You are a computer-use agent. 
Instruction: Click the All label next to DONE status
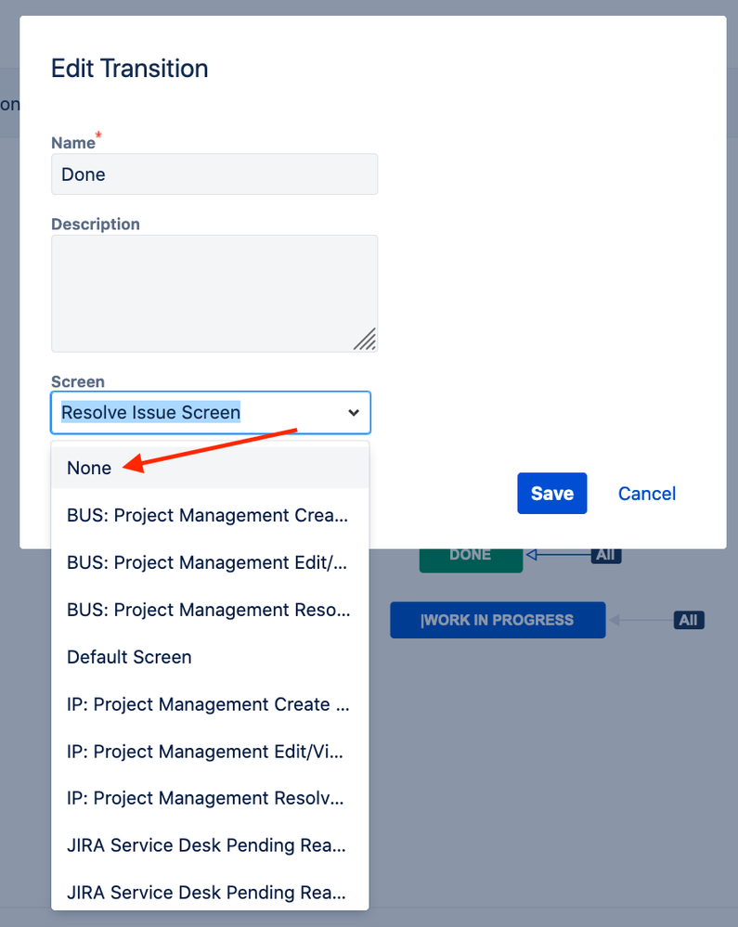pyautogui.click(x=606, y=556)
